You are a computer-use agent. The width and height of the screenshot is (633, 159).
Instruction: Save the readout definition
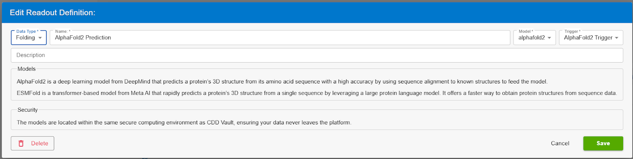click(x=603, y=143)
